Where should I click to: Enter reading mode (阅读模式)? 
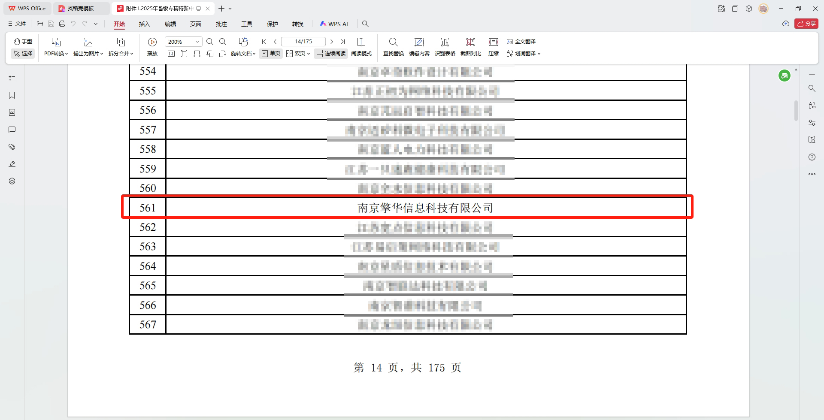(361, 54)
